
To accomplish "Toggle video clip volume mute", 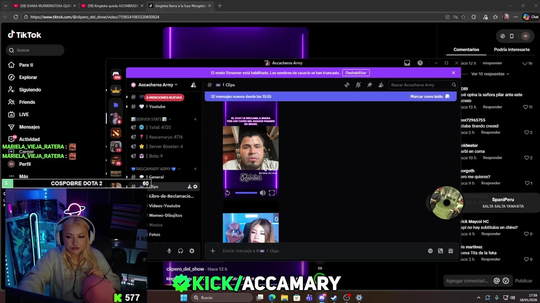I will click(x=262, y=193).
